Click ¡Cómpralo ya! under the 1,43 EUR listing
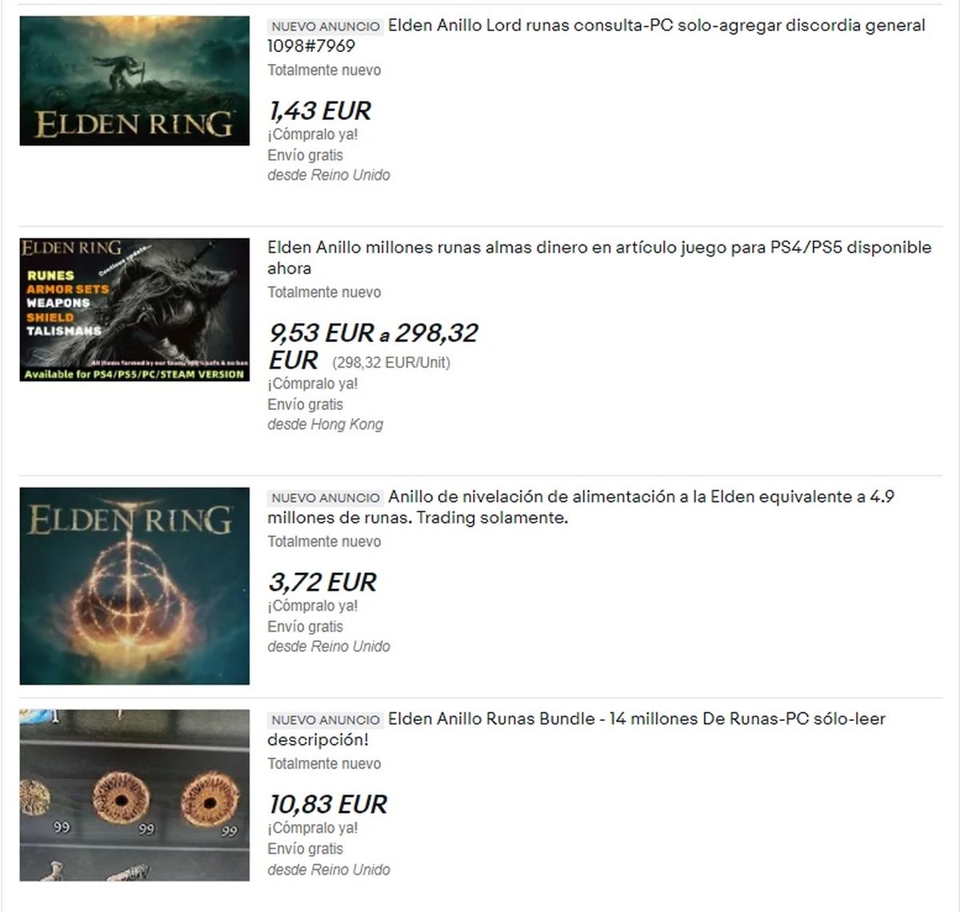Image resolution: width=960 pixels, height=912 pixels. 313,134
